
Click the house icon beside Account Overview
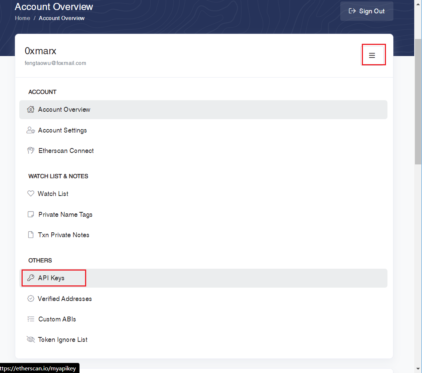tap(31, 109)
